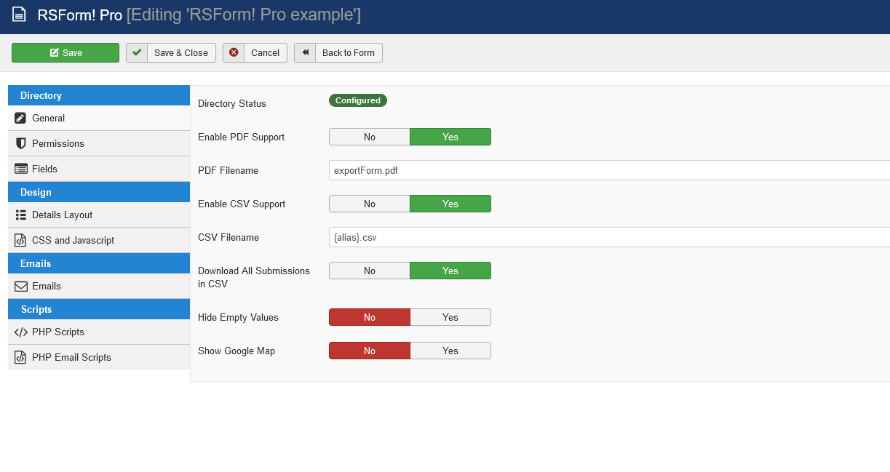This screenshot has width=890, height=472.
Task: Focus the CSV Filename input field
Action: [609, 237]
